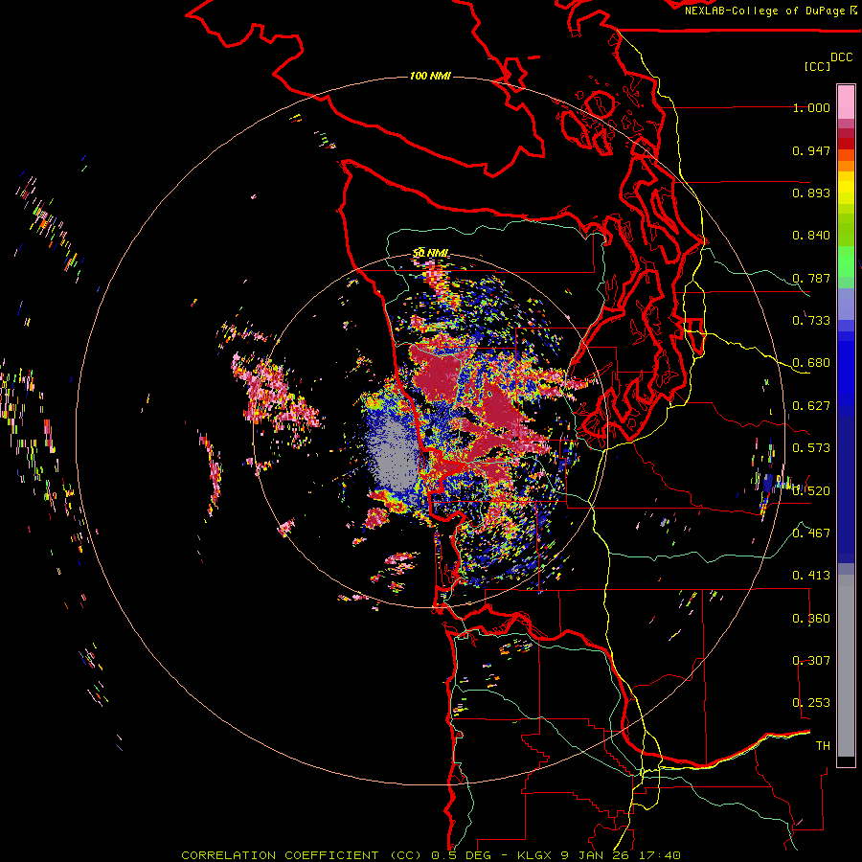The height and width of the screenshot is (862, 862).
Task: Click the 0.787 scale value
Action: [811, 278]
